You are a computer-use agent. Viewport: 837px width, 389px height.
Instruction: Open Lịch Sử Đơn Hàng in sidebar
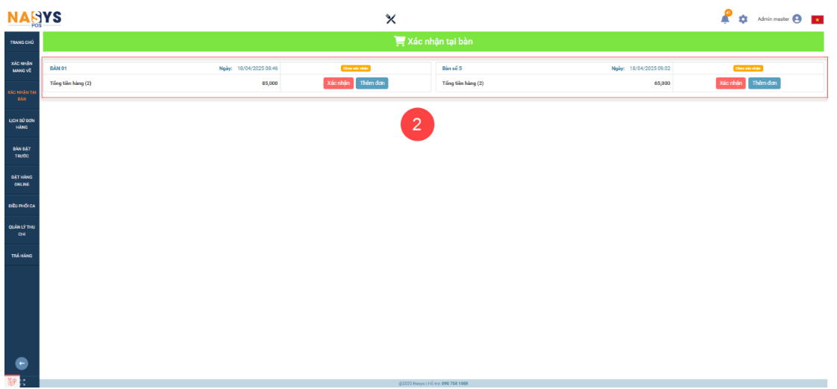(x=22, y=123)
